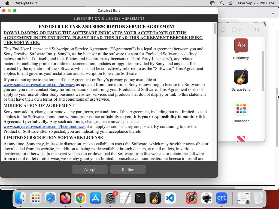
Task: Click the search icon in Finder window
Action: (257, 30)
